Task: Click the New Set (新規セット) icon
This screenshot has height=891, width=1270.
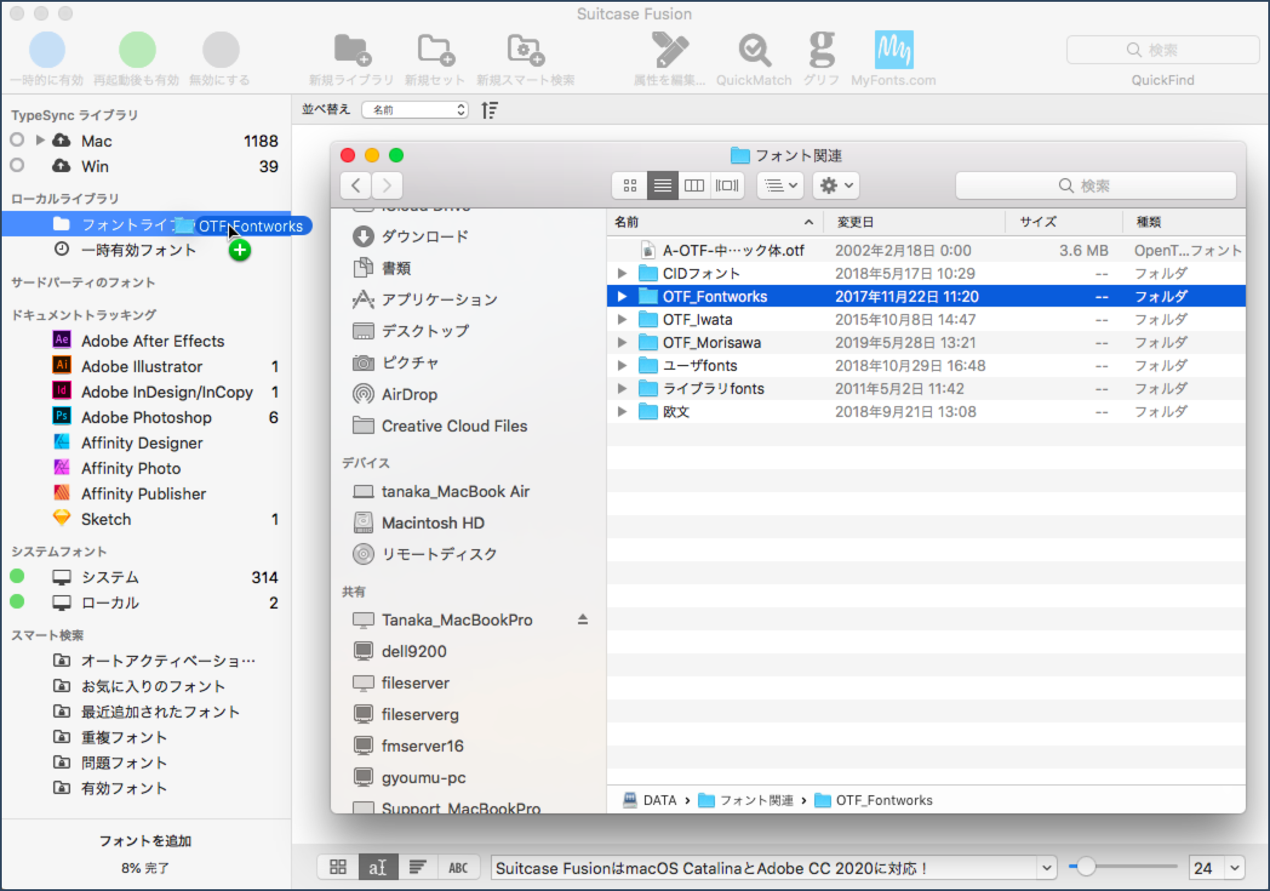Action: tap(436, 50)
